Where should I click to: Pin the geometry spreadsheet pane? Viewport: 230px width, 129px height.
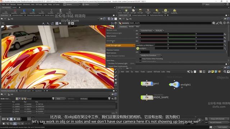click(112, 94)
